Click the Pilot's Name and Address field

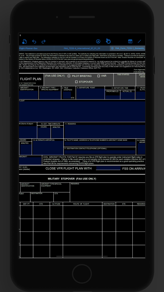[100, 144]
